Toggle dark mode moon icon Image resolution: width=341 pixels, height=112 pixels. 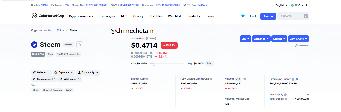(x=307, y=5)
